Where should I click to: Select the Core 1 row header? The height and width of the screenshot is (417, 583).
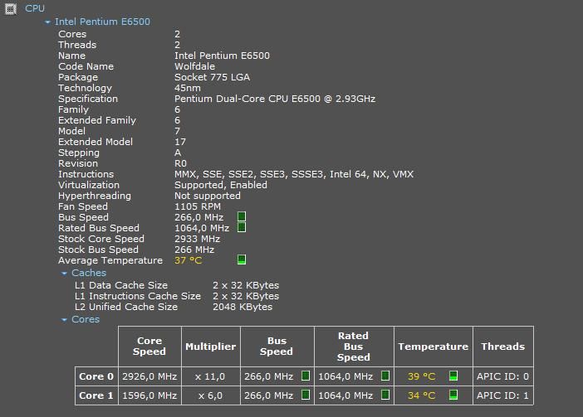pos(96,395)
